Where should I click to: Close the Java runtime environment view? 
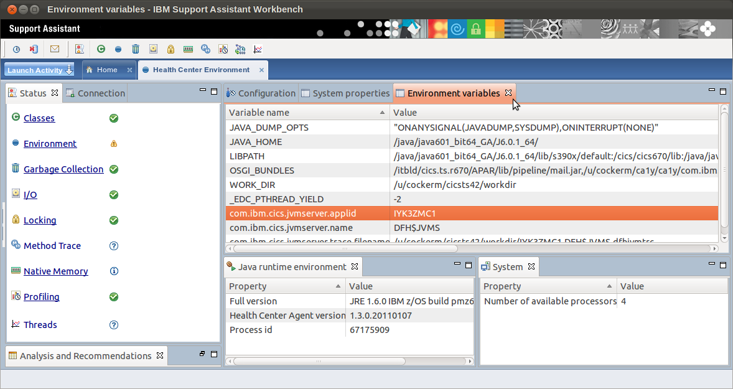(x=355, y=266)
